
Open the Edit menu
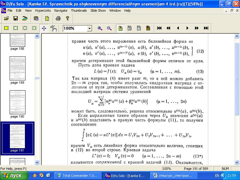coord(19,10)
